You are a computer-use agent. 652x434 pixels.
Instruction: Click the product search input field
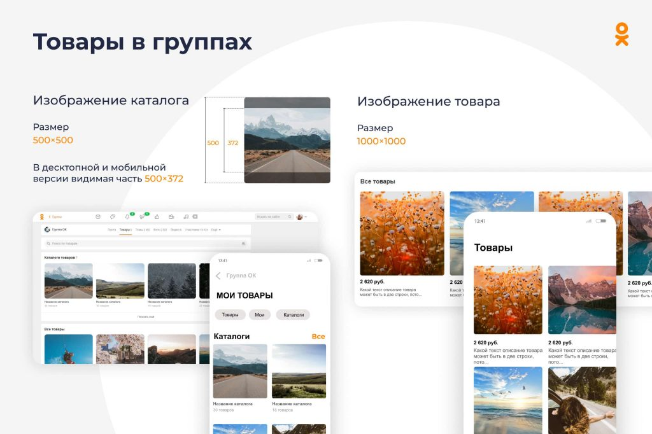click(x=146, y=243)
